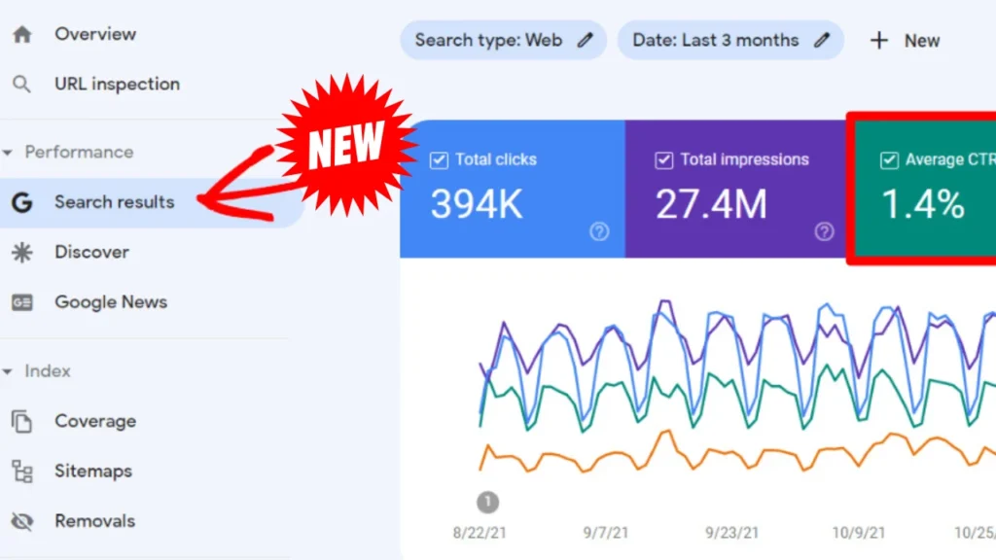Open help icon on Total clicks card

[x=599, y=231]
